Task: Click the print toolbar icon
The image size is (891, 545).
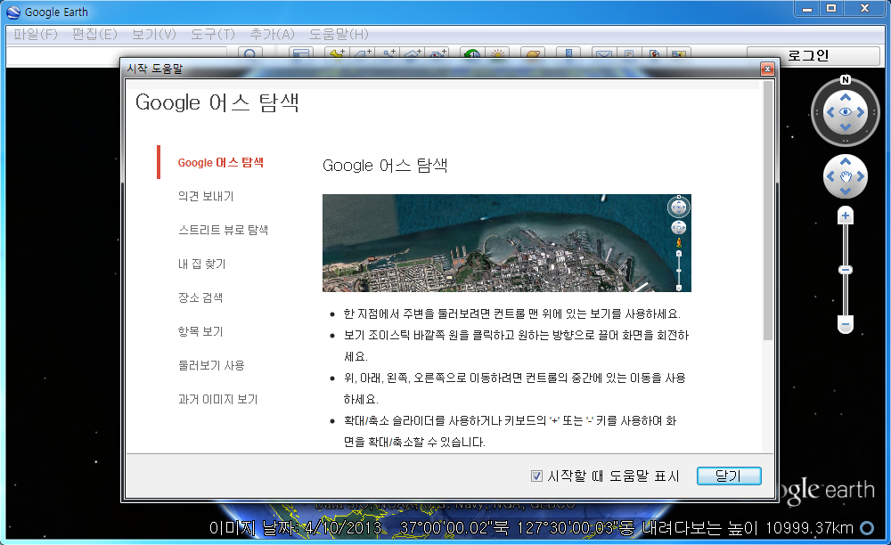Action: click(x=629, y=53)
